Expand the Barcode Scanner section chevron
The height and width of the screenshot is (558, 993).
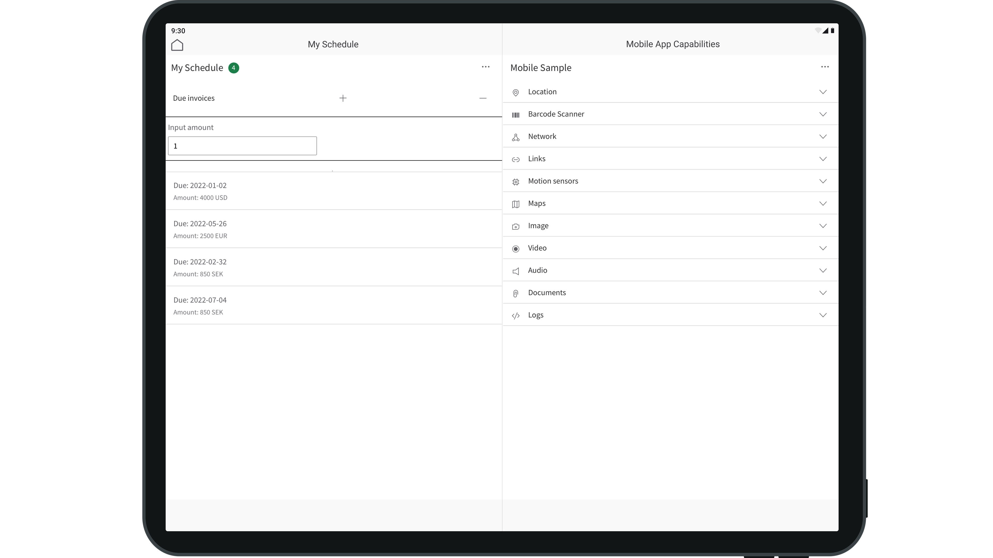[823, 114]
